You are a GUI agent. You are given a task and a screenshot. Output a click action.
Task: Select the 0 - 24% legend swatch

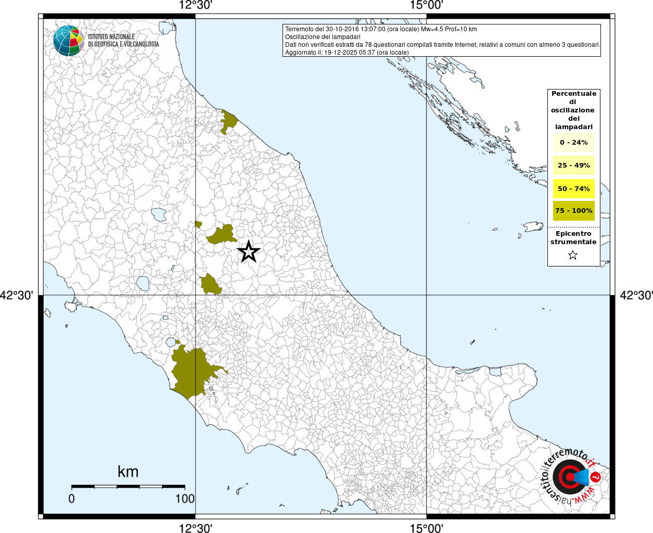click(574, 142)
